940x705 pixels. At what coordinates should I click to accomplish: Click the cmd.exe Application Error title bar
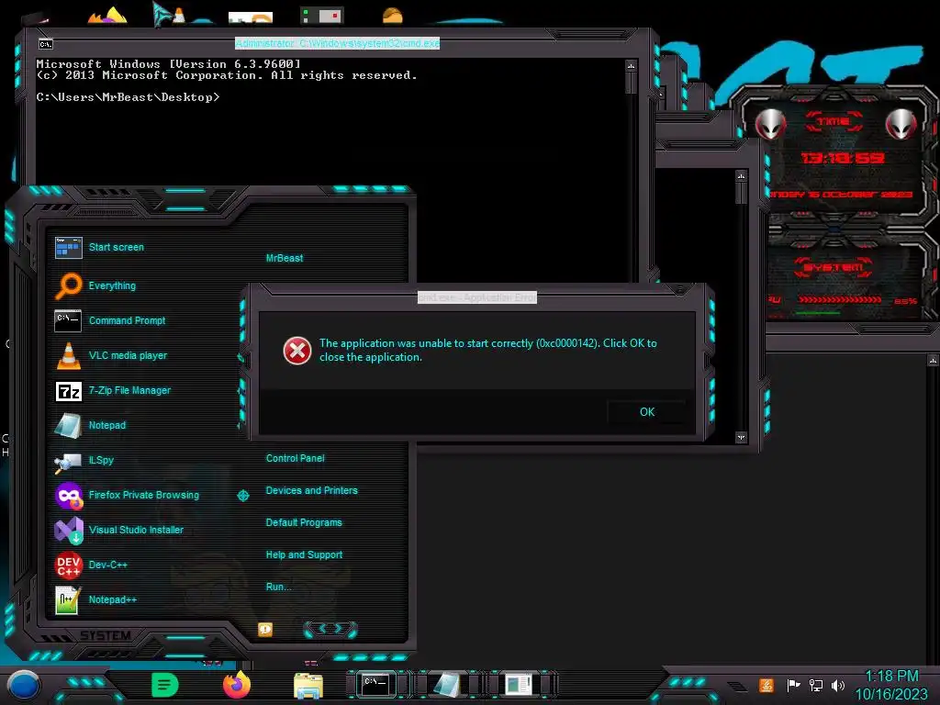click(x=477, y=297)
